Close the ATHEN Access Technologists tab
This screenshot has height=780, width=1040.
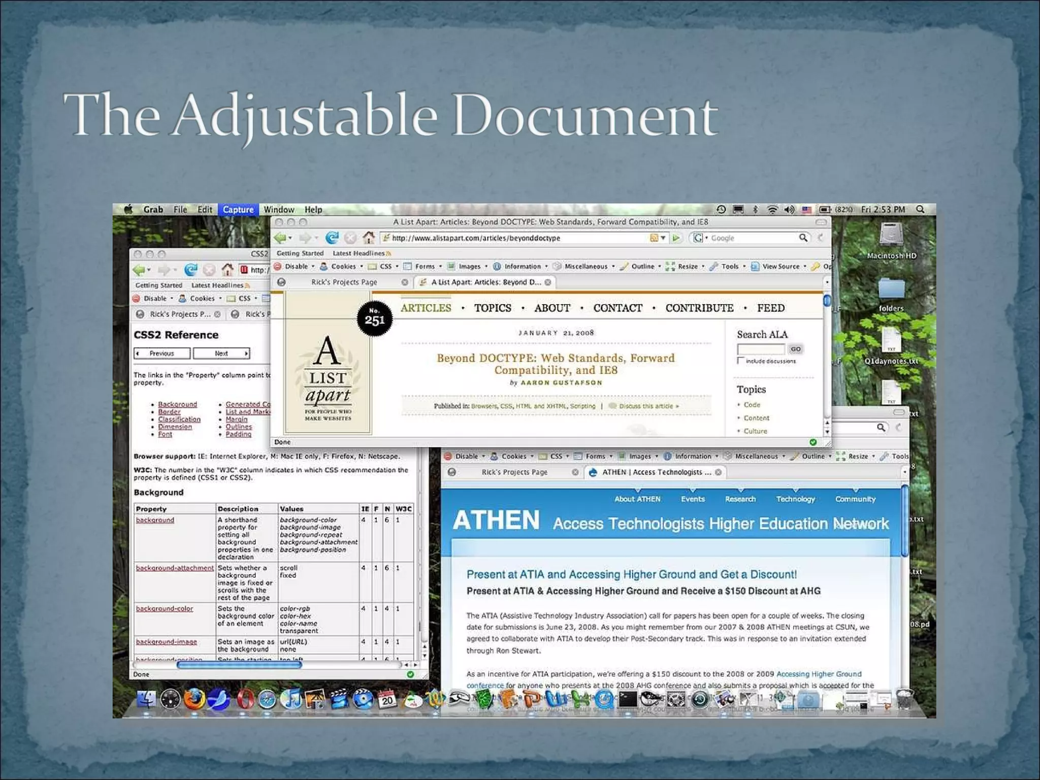(718, 472)
